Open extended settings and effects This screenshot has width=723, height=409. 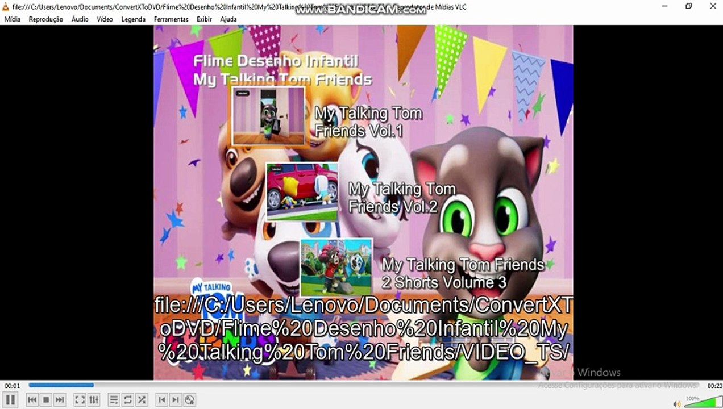click(94, 400)
